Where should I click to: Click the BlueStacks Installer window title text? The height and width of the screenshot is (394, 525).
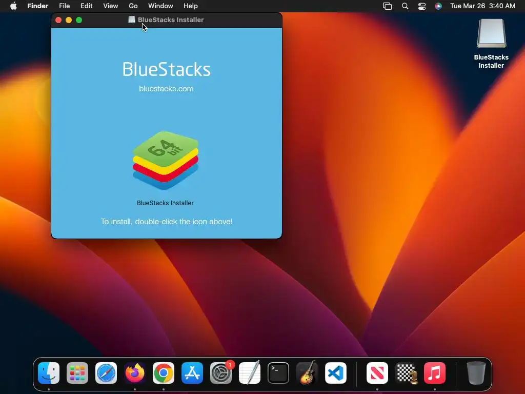point(171,20)
